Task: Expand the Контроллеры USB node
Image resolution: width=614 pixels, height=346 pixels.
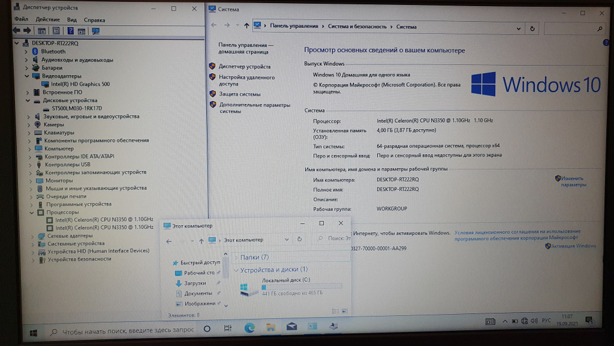Action: click(29, 165)
